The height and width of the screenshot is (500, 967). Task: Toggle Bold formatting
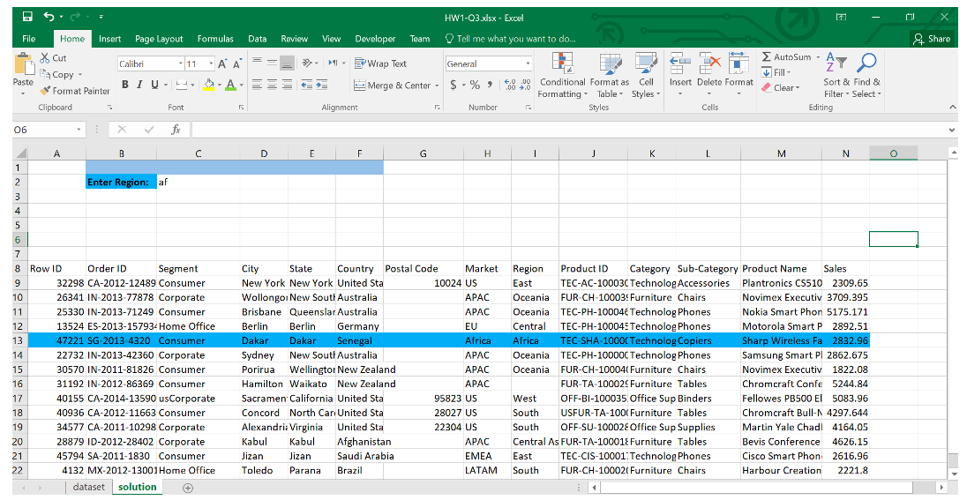point(125,85)
